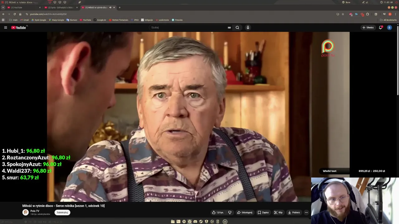Go back in browser history
Image resolution: width=399 pixels, height=224 pixels.
tap(3, 14)
